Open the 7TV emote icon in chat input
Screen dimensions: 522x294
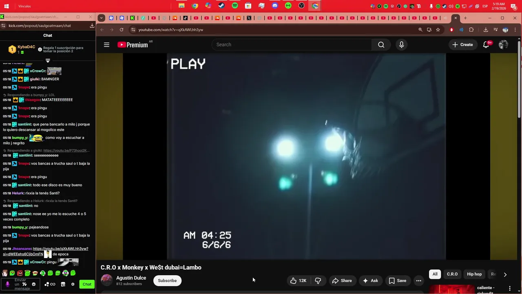click(x=24, y=284)
